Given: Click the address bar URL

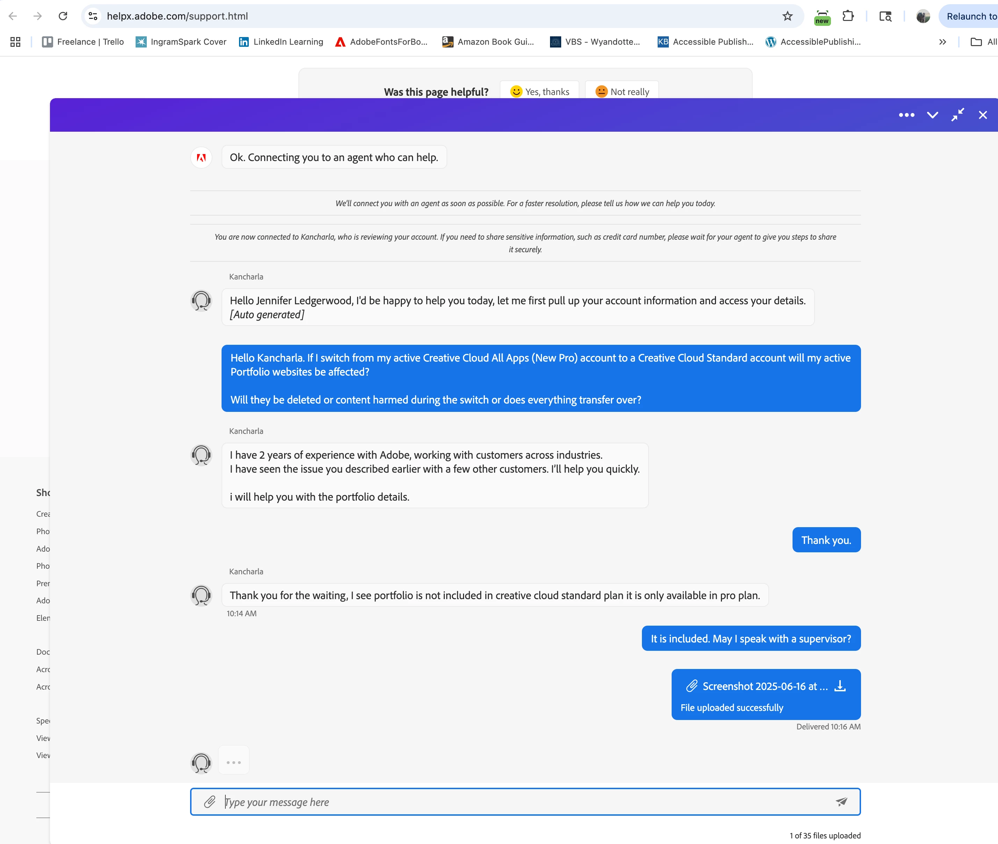Looking at the screenshot, I should point(177,16).
